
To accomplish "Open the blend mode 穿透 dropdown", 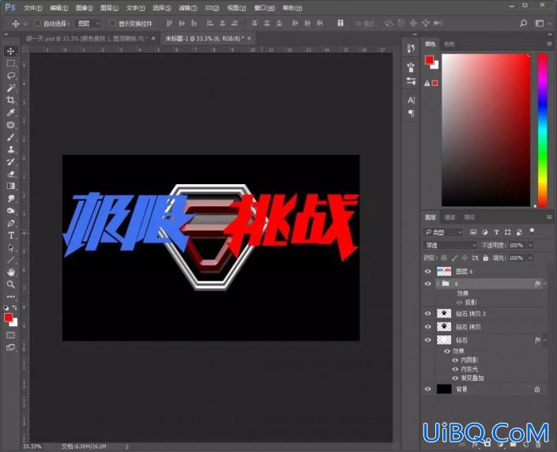I will 450,245.
